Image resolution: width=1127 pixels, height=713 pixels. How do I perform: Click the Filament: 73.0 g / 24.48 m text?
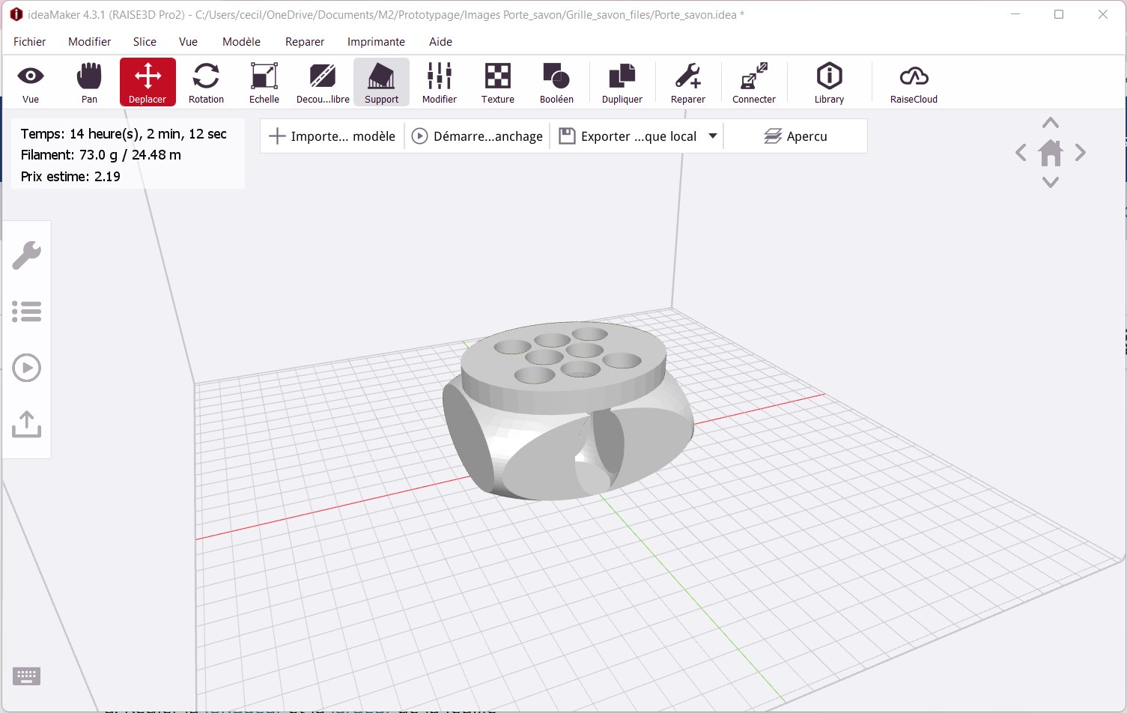coord(101,155)
